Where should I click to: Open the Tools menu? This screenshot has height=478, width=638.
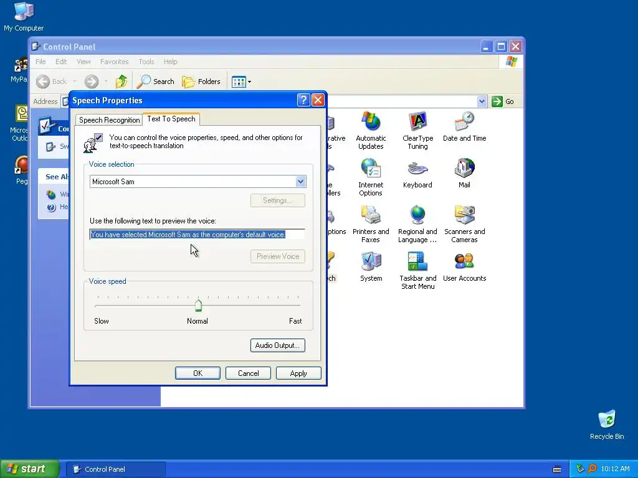tap(146, 62)
